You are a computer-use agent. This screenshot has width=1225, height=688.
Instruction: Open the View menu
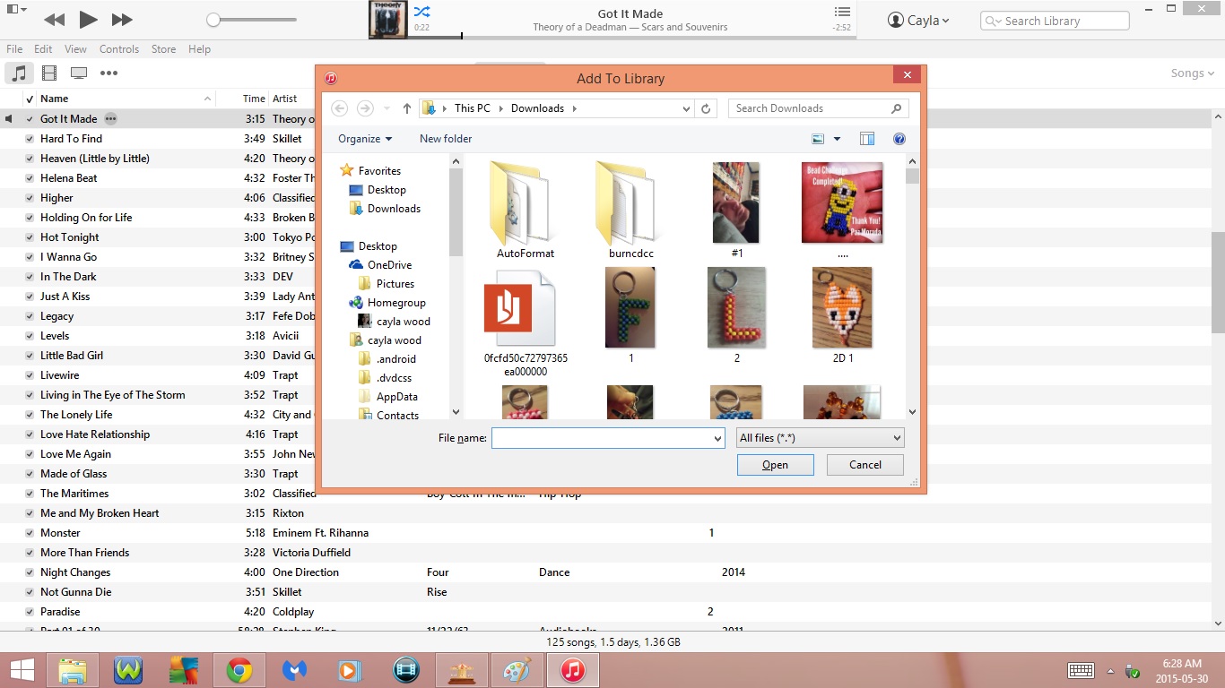[76, 49]
